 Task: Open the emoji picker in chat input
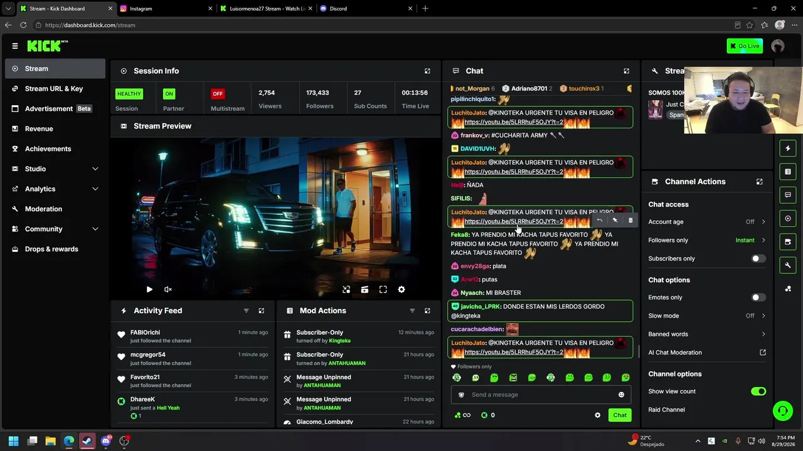coord(621,395)
